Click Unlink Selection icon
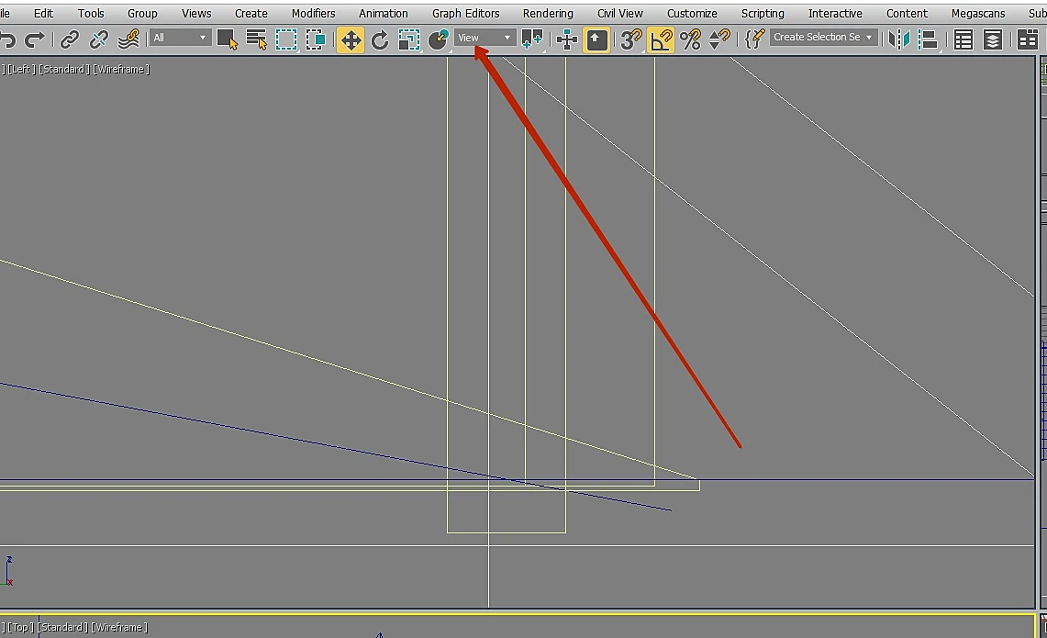The height and width of the screenshot is (638, 1047). [98, 40]
